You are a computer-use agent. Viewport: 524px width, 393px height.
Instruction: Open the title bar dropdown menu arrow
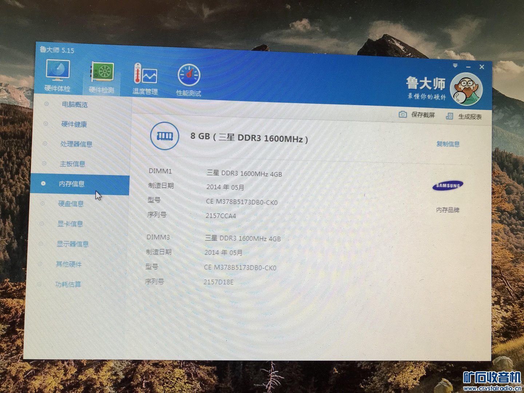coord(455,66)
